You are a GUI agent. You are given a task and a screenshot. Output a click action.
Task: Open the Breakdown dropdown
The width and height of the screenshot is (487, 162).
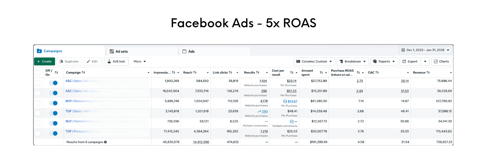[x=353, y=61]
